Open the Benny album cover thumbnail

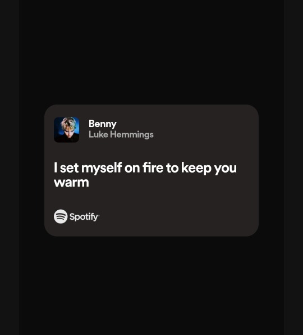pos(67,130)
